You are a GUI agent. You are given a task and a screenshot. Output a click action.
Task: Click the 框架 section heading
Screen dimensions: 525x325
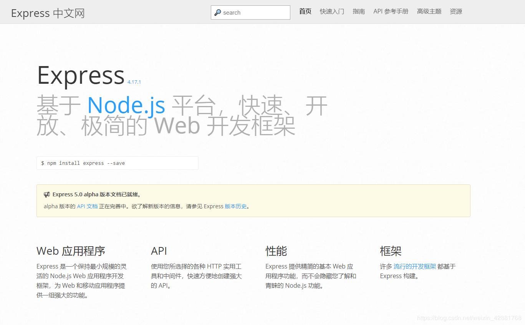click(391, 251)
